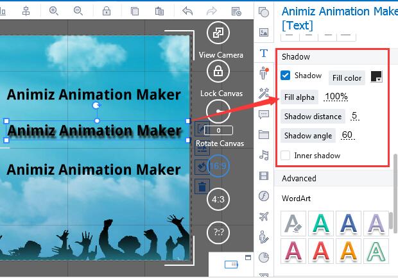Click the Fill color label button
Image resolution: width=398 pixels, height=278 pixels.
point(347,78)
